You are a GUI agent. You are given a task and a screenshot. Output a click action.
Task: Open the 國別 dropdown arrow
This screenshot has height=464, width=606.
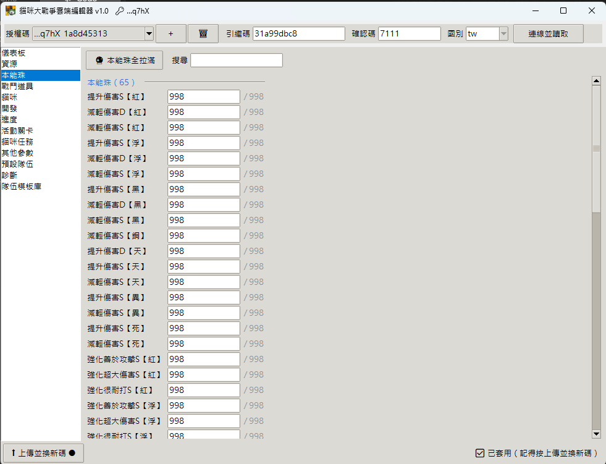pyautogui.click(x=503, y=33)
